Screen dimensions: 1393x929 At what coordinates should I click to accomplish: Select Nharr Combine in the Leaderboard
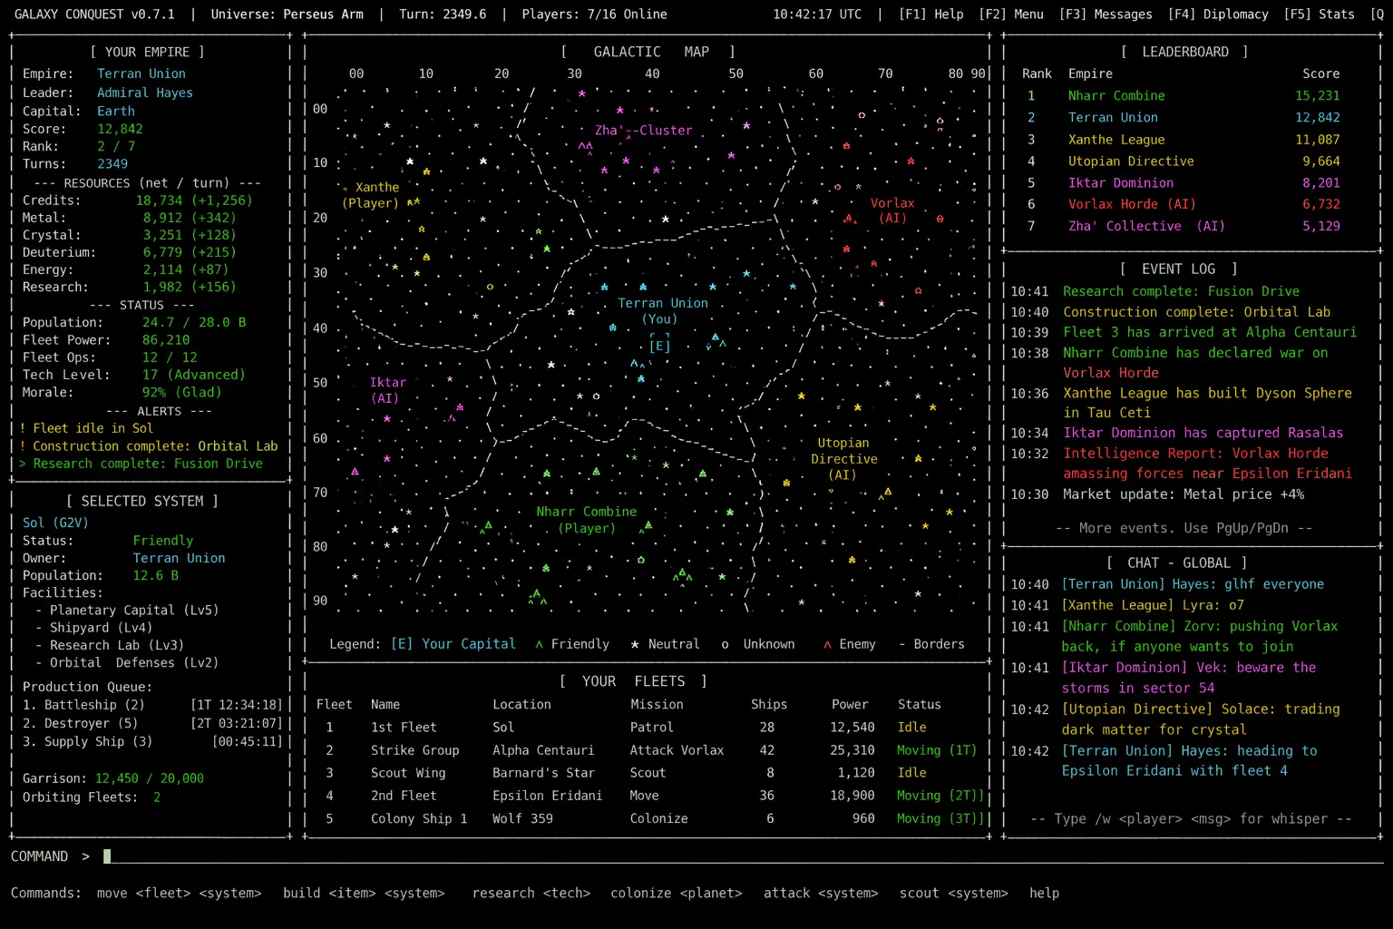pyautogui.click(x=1116, y=95)
